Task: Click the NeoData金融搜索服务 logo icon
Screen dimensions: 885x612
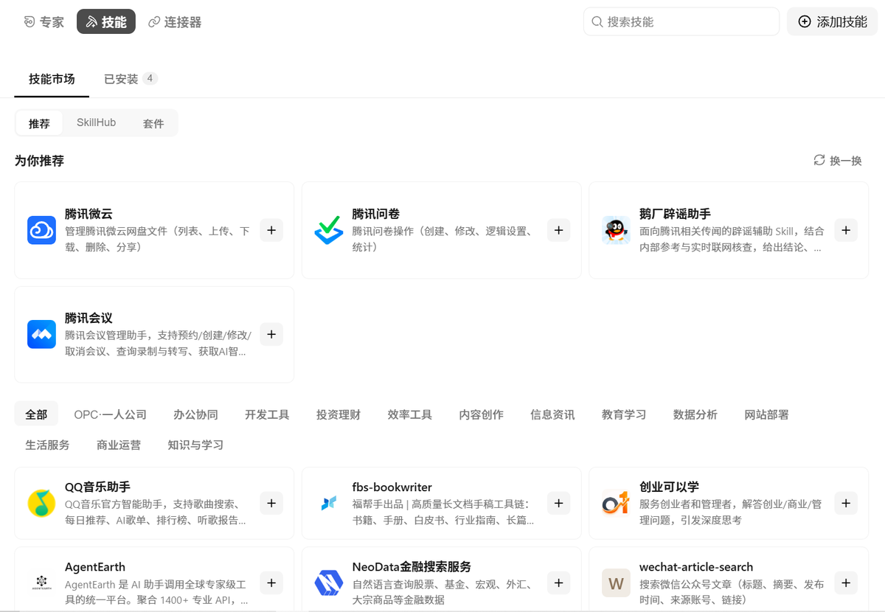Action: click(x=329, y=583)
